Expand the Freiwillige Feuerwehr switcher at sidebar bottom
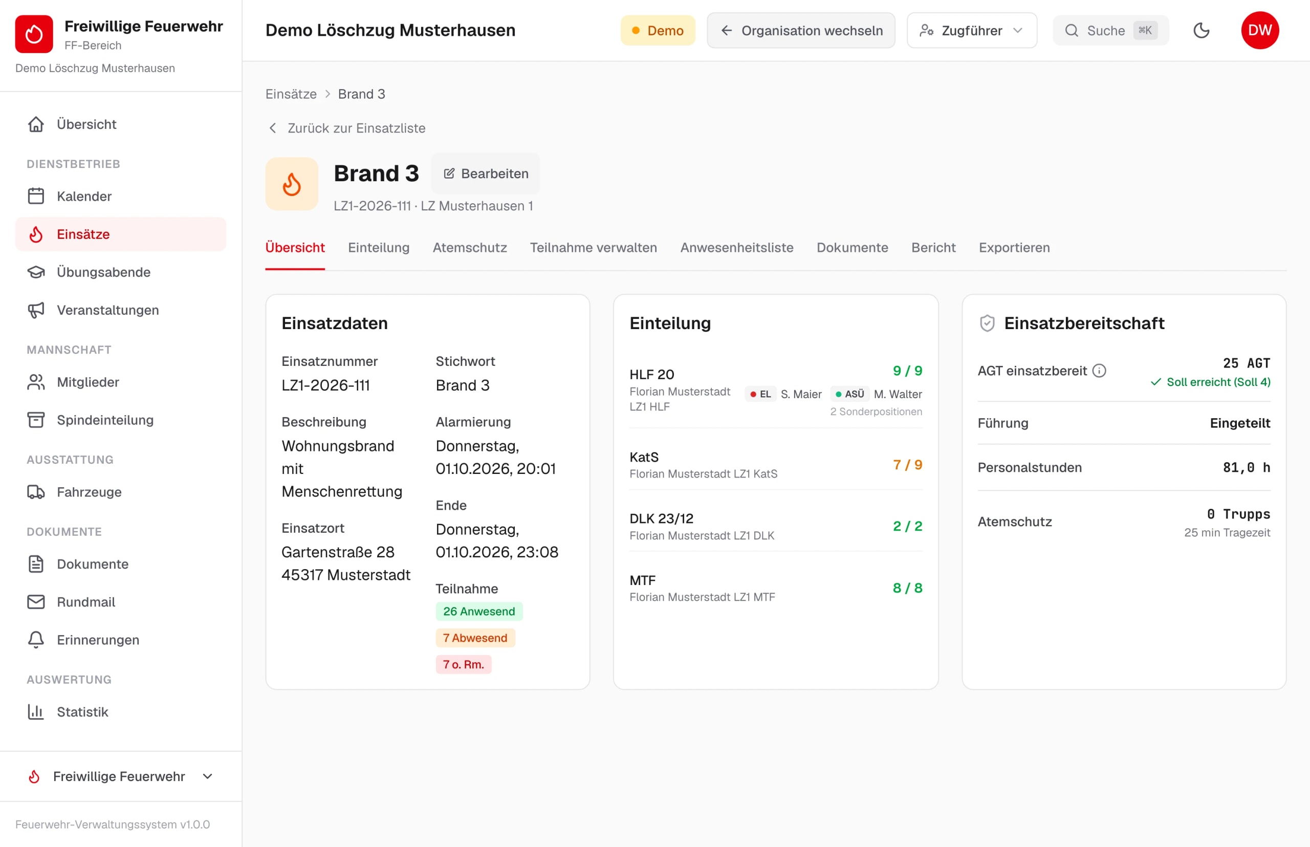 coord(120,776)
